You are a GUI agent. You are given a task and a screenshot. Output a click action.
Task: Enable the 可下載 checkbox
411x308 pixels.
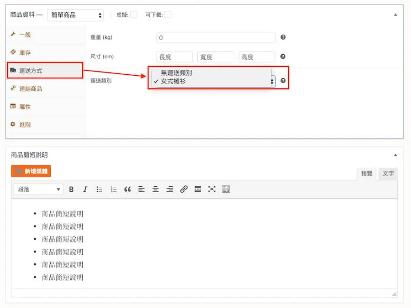tap(168, 15)
